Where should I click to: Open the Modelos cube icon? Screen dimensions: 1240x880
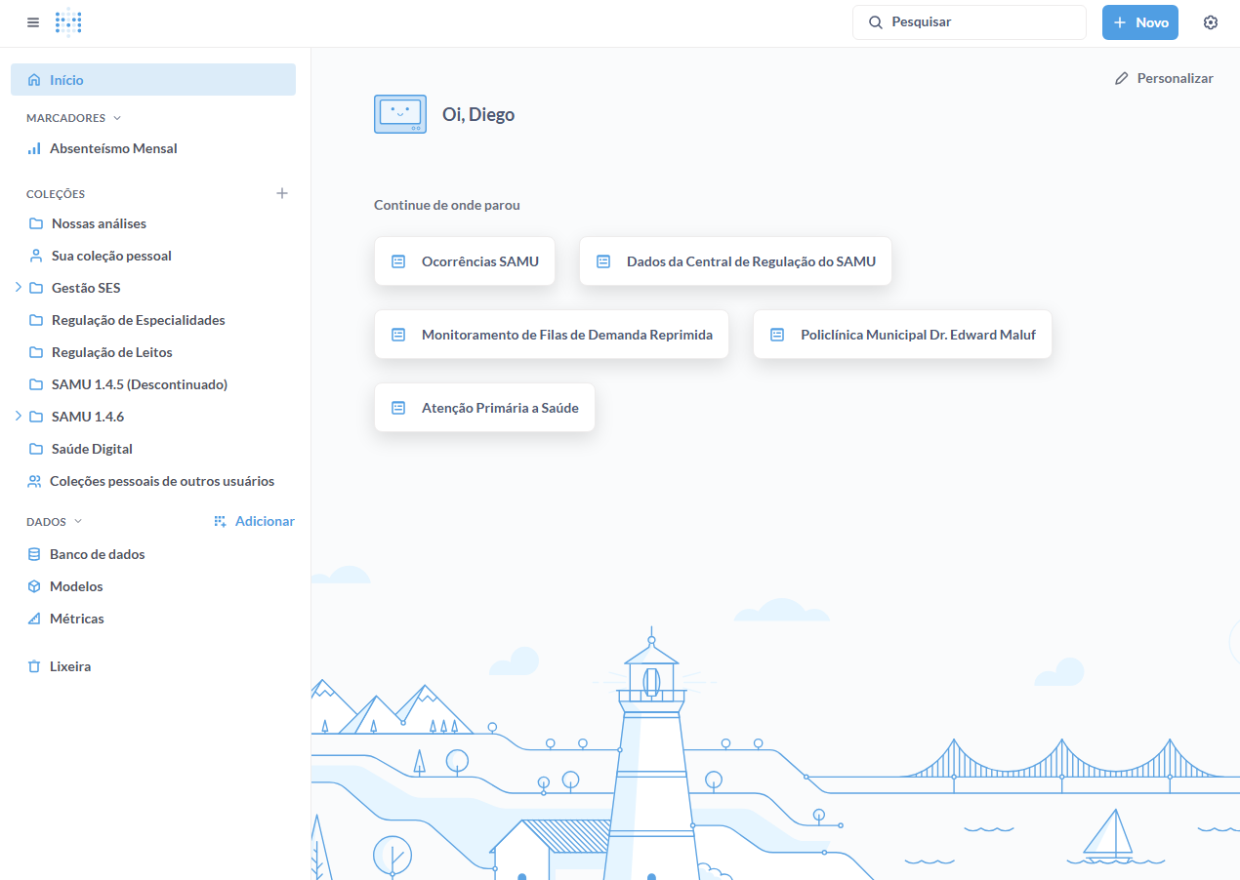34,586
